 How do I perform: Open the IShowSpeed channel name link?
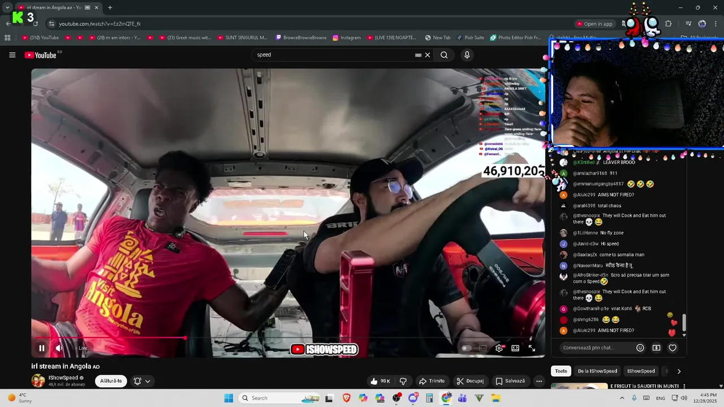click(x=63, y=378)
